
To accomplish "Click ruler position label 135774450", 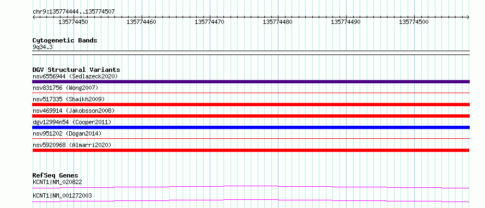I will coord(73,22).
